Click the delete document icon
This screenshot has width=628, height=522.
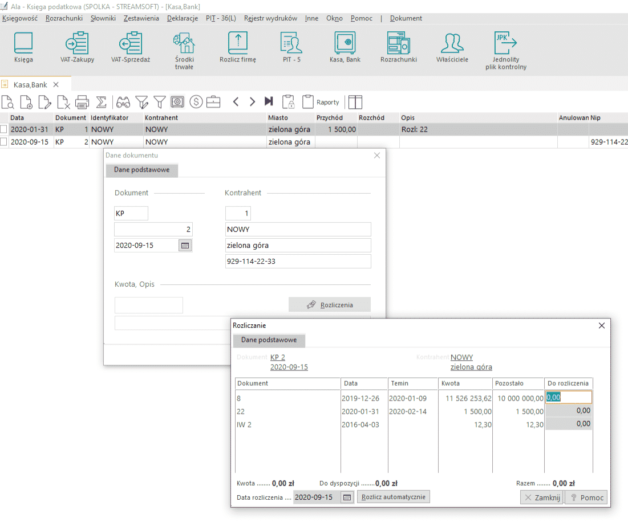click(x=63, y=102)
